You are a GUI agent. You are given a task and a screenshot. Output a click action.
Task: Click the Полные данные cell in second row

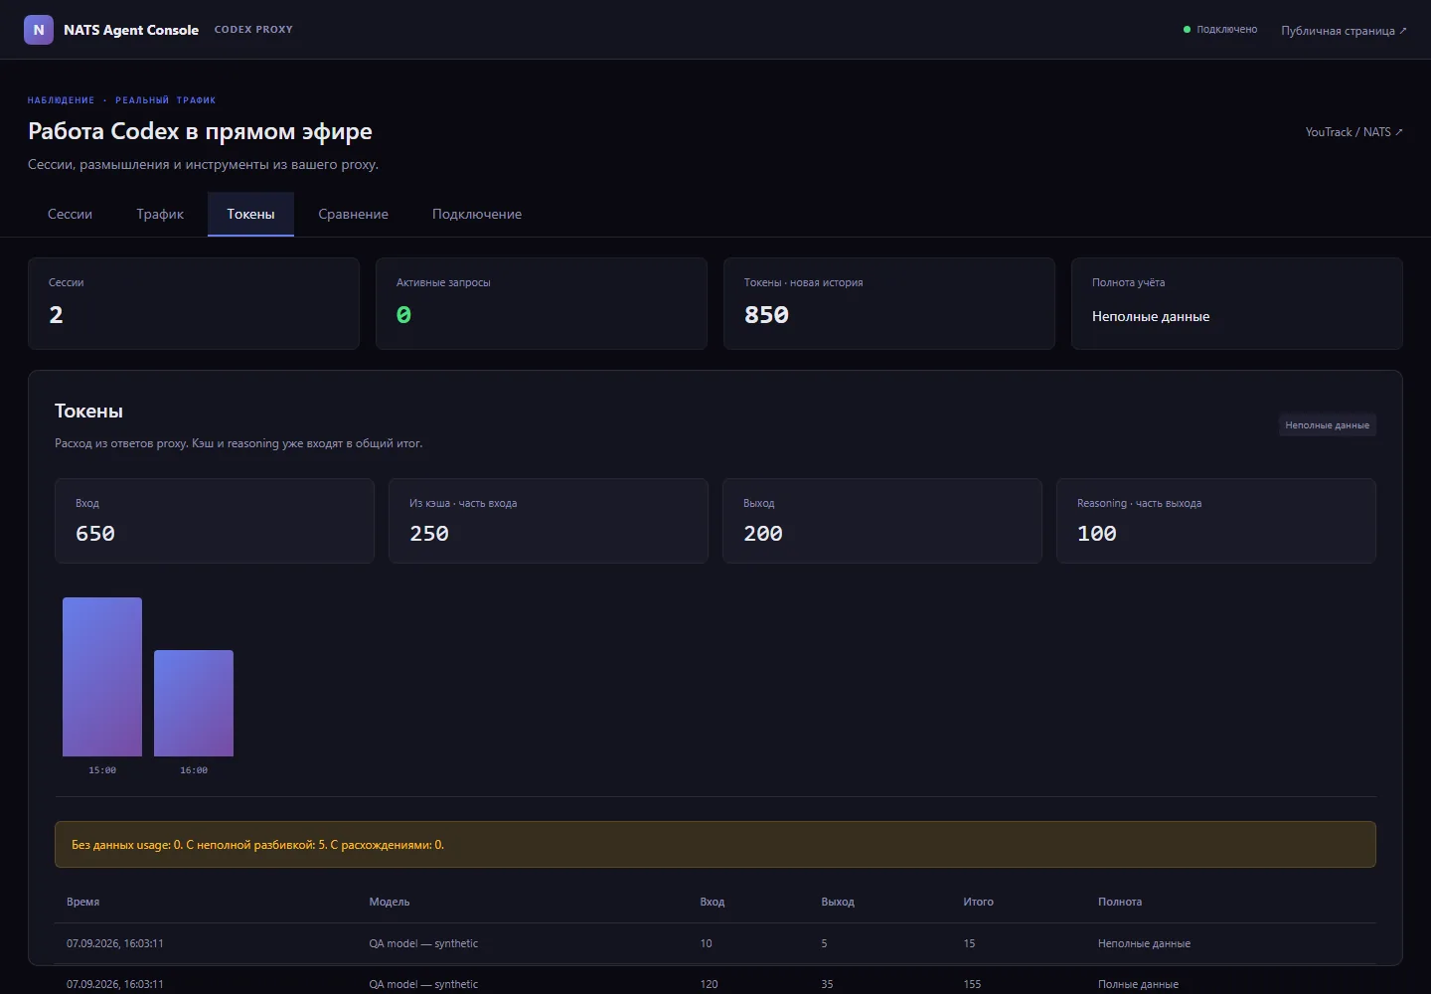(x=1138, y=984)
